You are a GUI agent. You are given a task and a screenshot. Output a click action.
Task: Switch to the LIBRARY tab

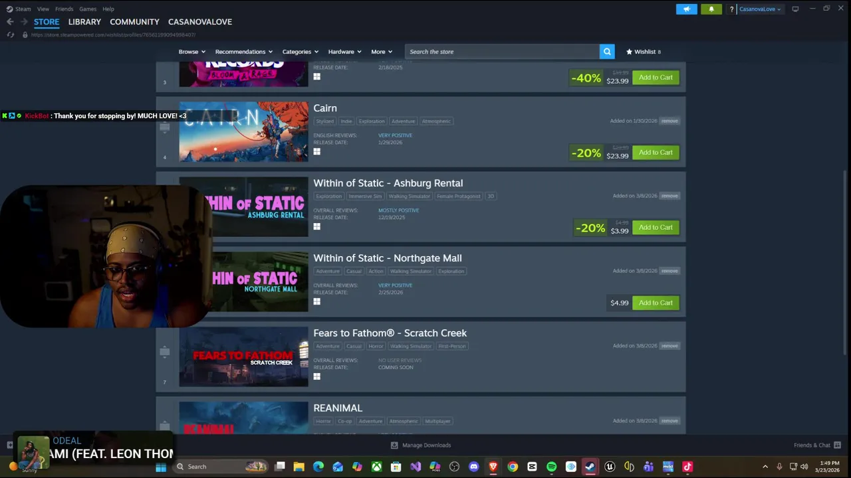84,22
